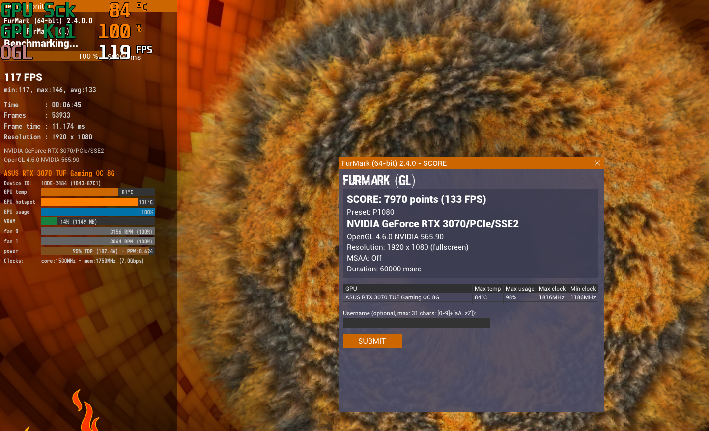Click the orange 'ASUS RTX 3070 TUF Gaming OC 8G' heading
This screenshot has width=709, height=431.
click(59, 173)
